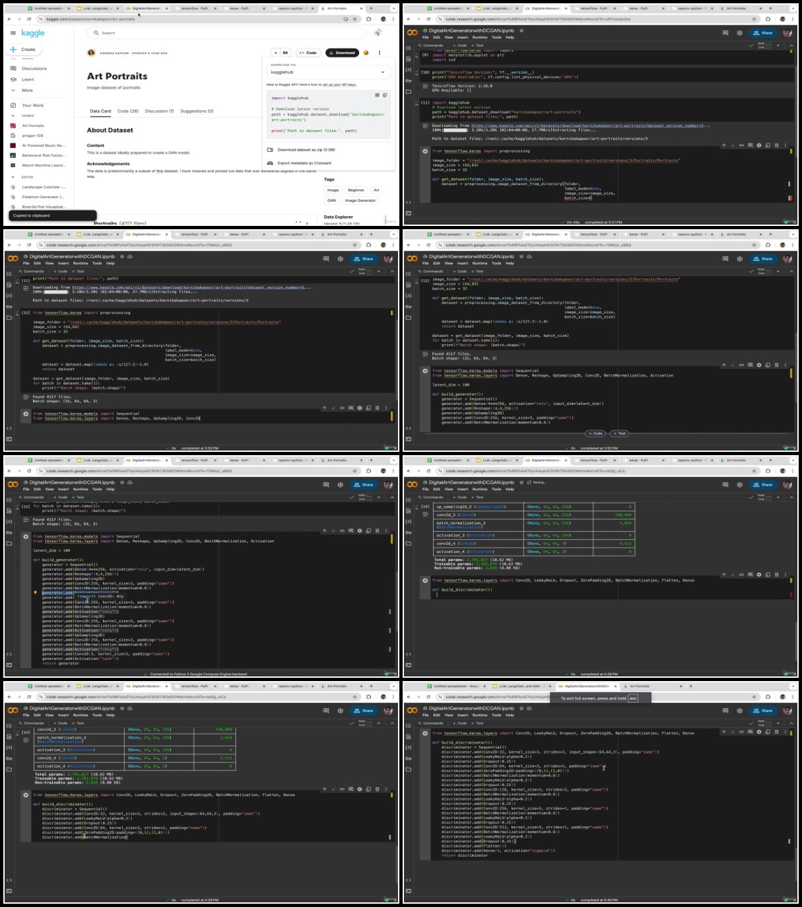Click the lightbulb quick-fix icon in the generator code
802x907 pixels.
click(x=36, y=593)
